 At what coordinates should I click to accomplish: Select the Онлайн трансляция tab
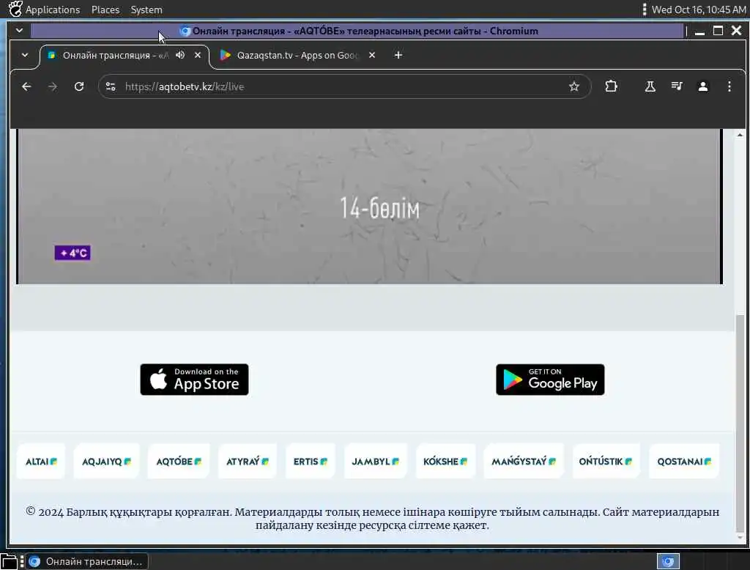pos(116,56)
